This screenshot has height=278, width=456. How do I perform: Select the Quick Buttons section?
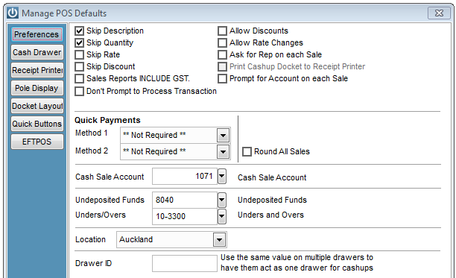(x=37, y=124)
